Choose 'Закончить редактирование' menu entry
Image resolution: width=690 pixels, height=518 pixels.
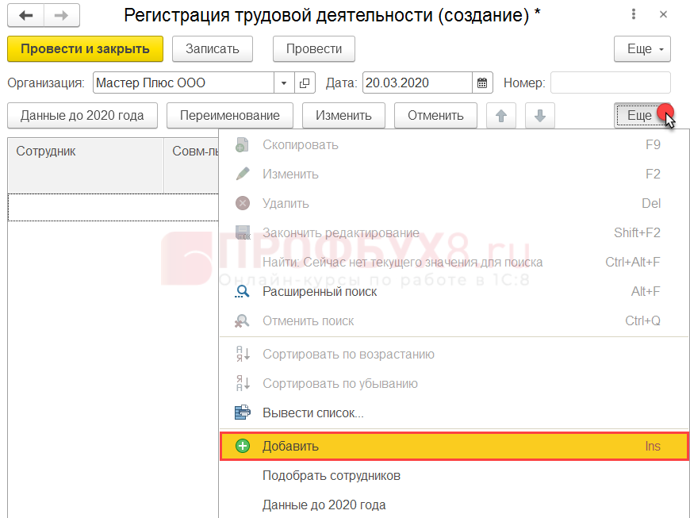pyautogui.click(x=454, y=232)
